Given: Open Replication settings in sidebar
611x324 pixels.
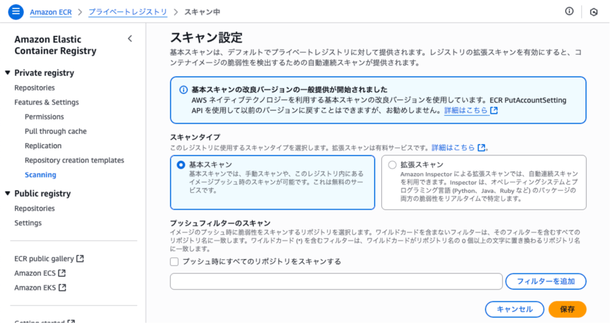Looking at the screenshot, I should pos(43,146).
